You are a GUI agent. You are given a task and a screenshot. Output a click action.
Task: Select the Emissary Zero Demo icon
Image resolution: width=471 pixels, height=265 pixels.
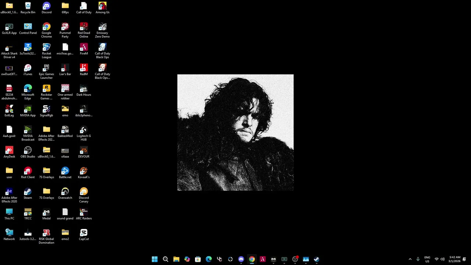pyautogui.click(x=102, y=31)
